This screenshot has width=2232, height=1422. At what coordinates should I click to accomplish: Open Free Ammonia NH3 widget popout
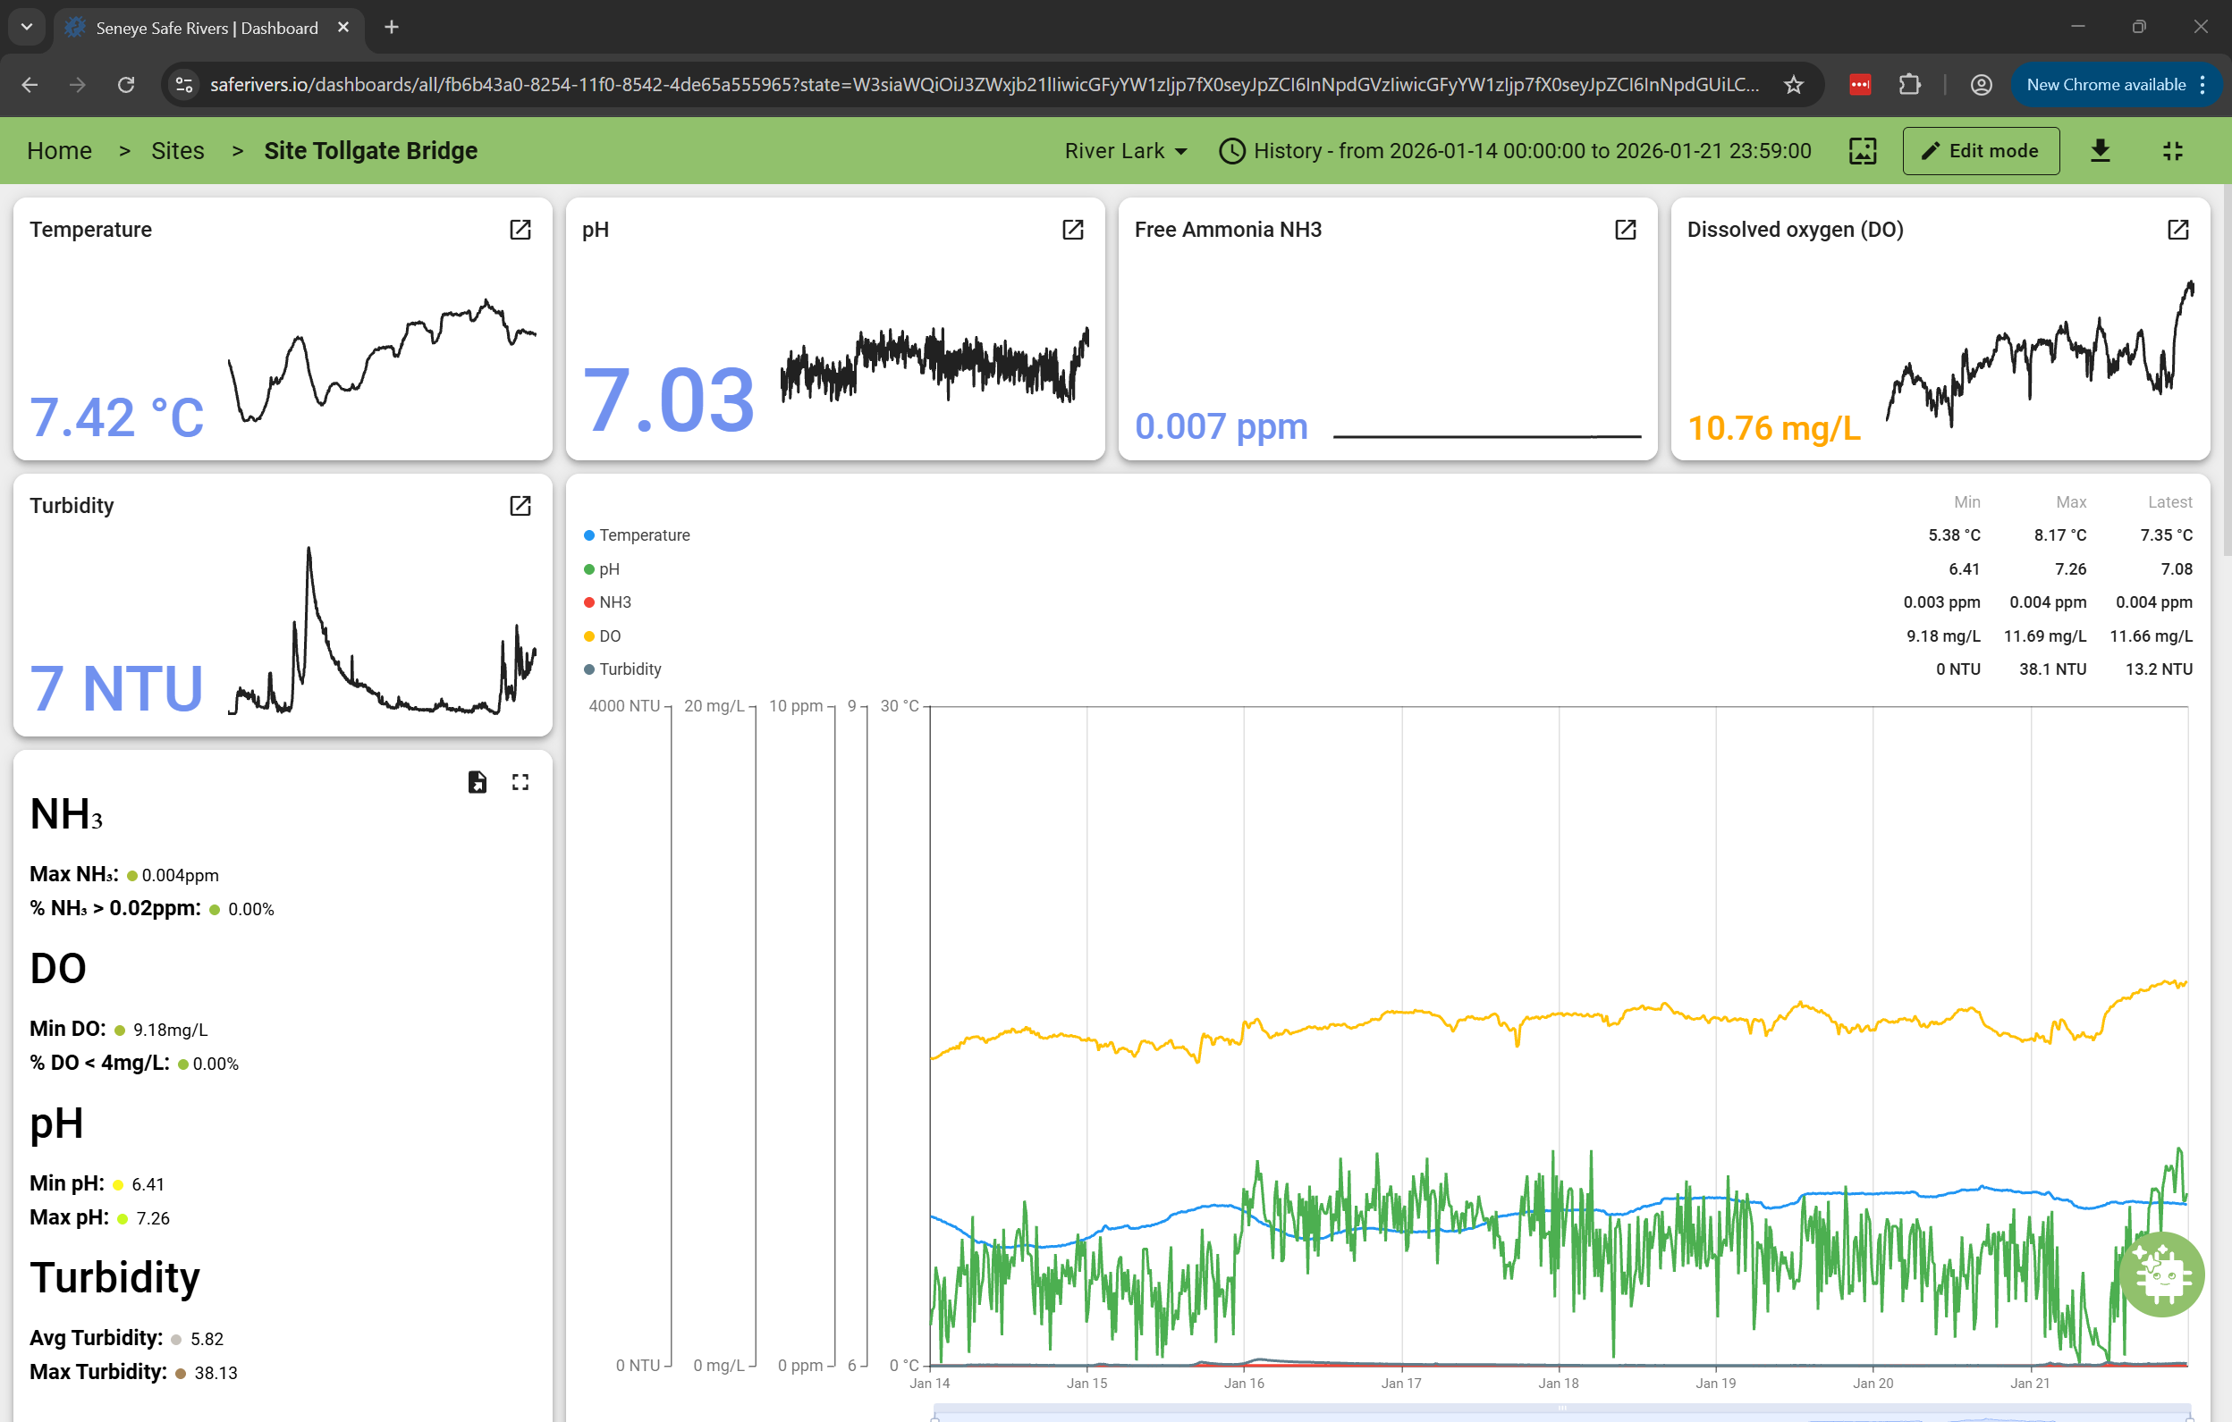tap(1625, 230)
